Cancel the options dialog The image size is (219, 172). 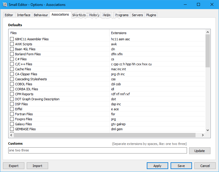tap(205, 166)
